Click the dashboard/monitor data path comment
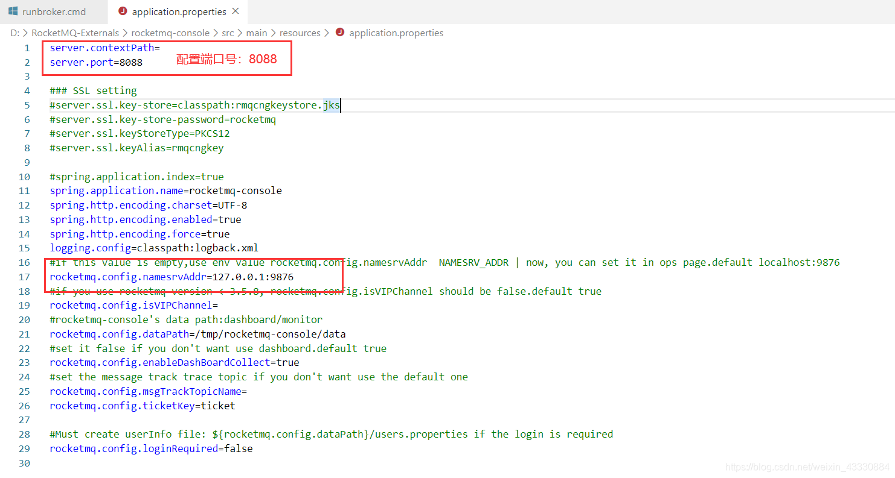The image size is (895, 478). click(186, 319)
